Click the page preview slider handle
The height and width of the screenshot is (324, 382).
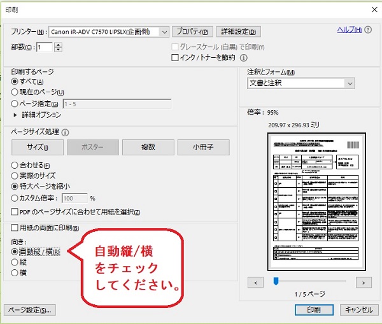276,281
